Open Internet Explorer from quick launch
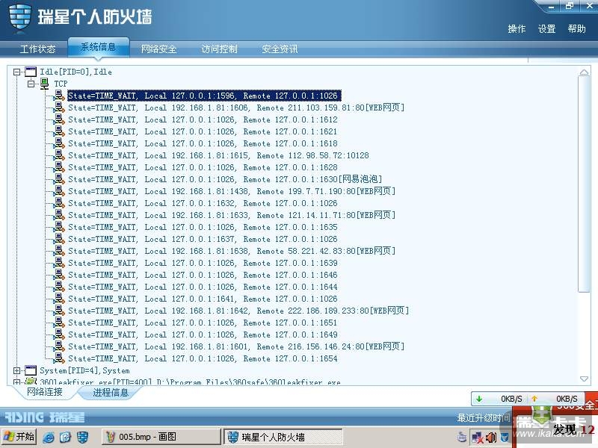The height and width of the screenshot is (448, 598). [x=49, y=437]
